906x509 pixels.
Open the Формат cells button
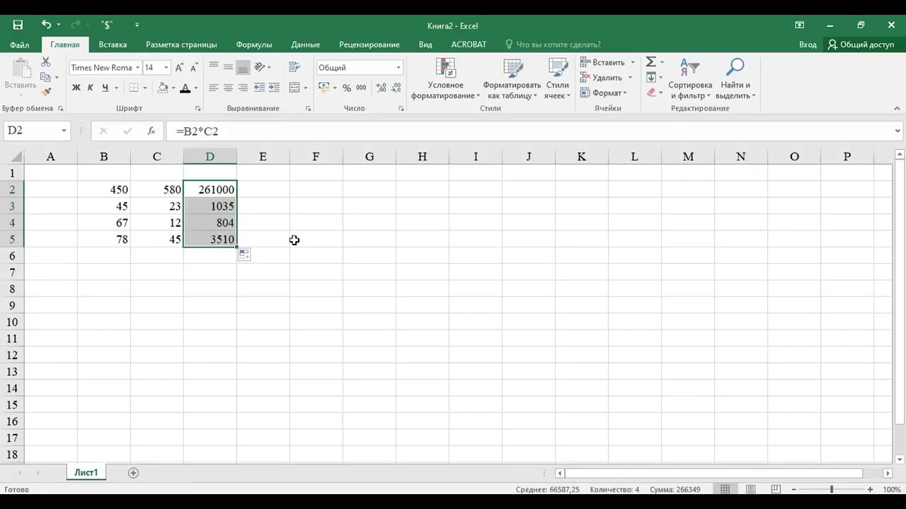click(604, 93)
